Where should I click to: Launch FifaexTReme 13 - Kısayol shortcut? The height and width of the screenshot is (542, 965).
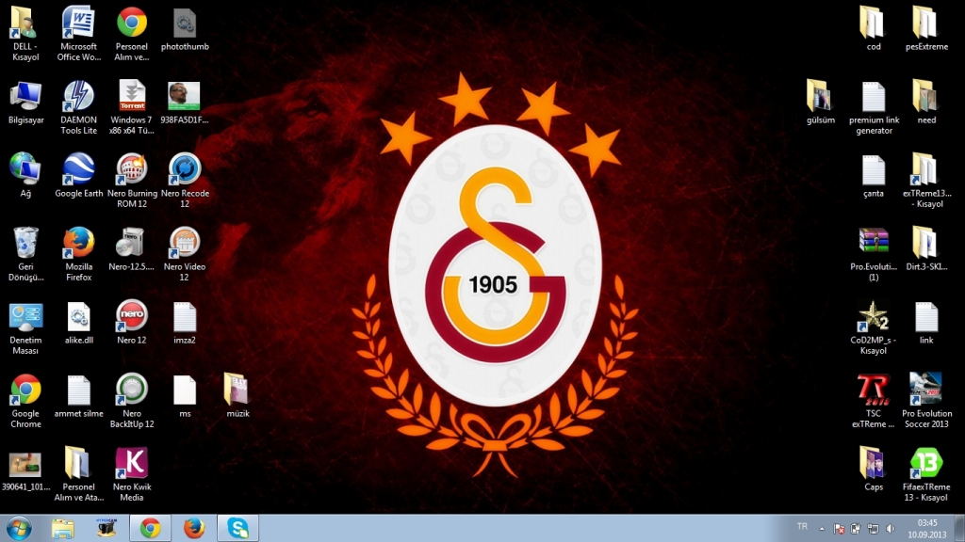[x=926, y=474]
